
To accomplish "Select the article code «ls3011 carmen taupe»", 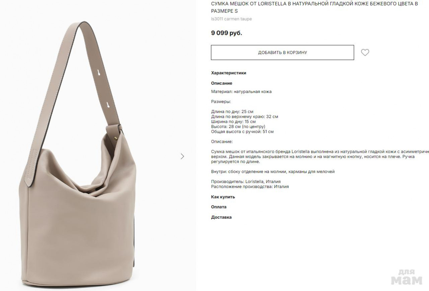I will [231, 19].
